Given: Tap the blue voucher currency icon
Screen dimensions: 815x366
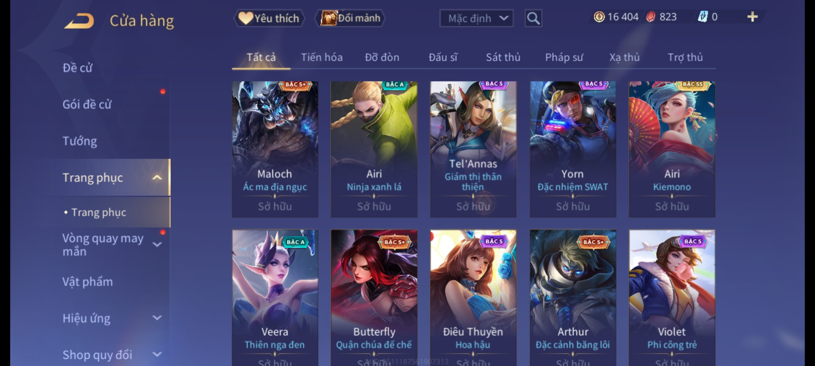Looking at the screenshot, I should tap(703, 17).
